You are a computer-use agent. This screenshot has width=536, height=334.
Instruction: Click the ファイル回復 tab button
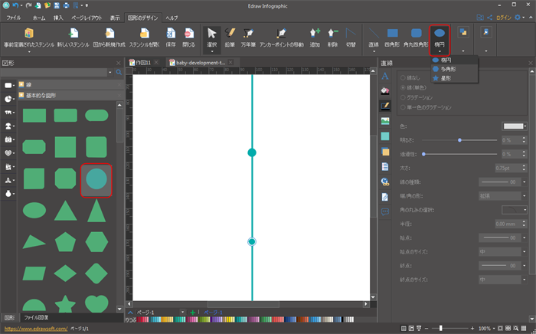click(36, 317)
